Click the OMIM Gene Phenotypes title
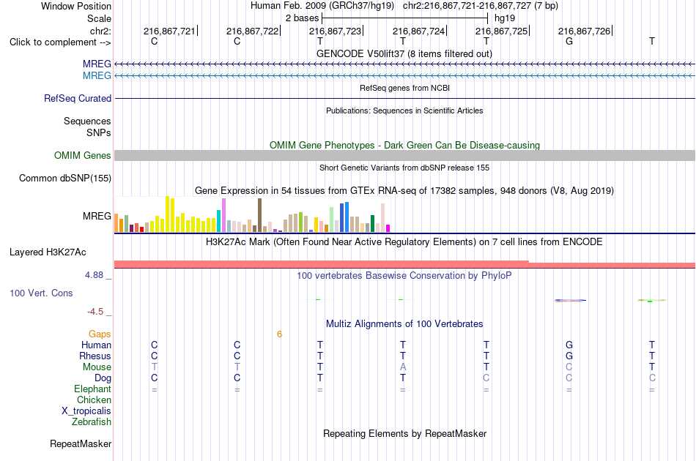Image resolution: width=696 pixels, height=461 pixels. click(404, 146)
